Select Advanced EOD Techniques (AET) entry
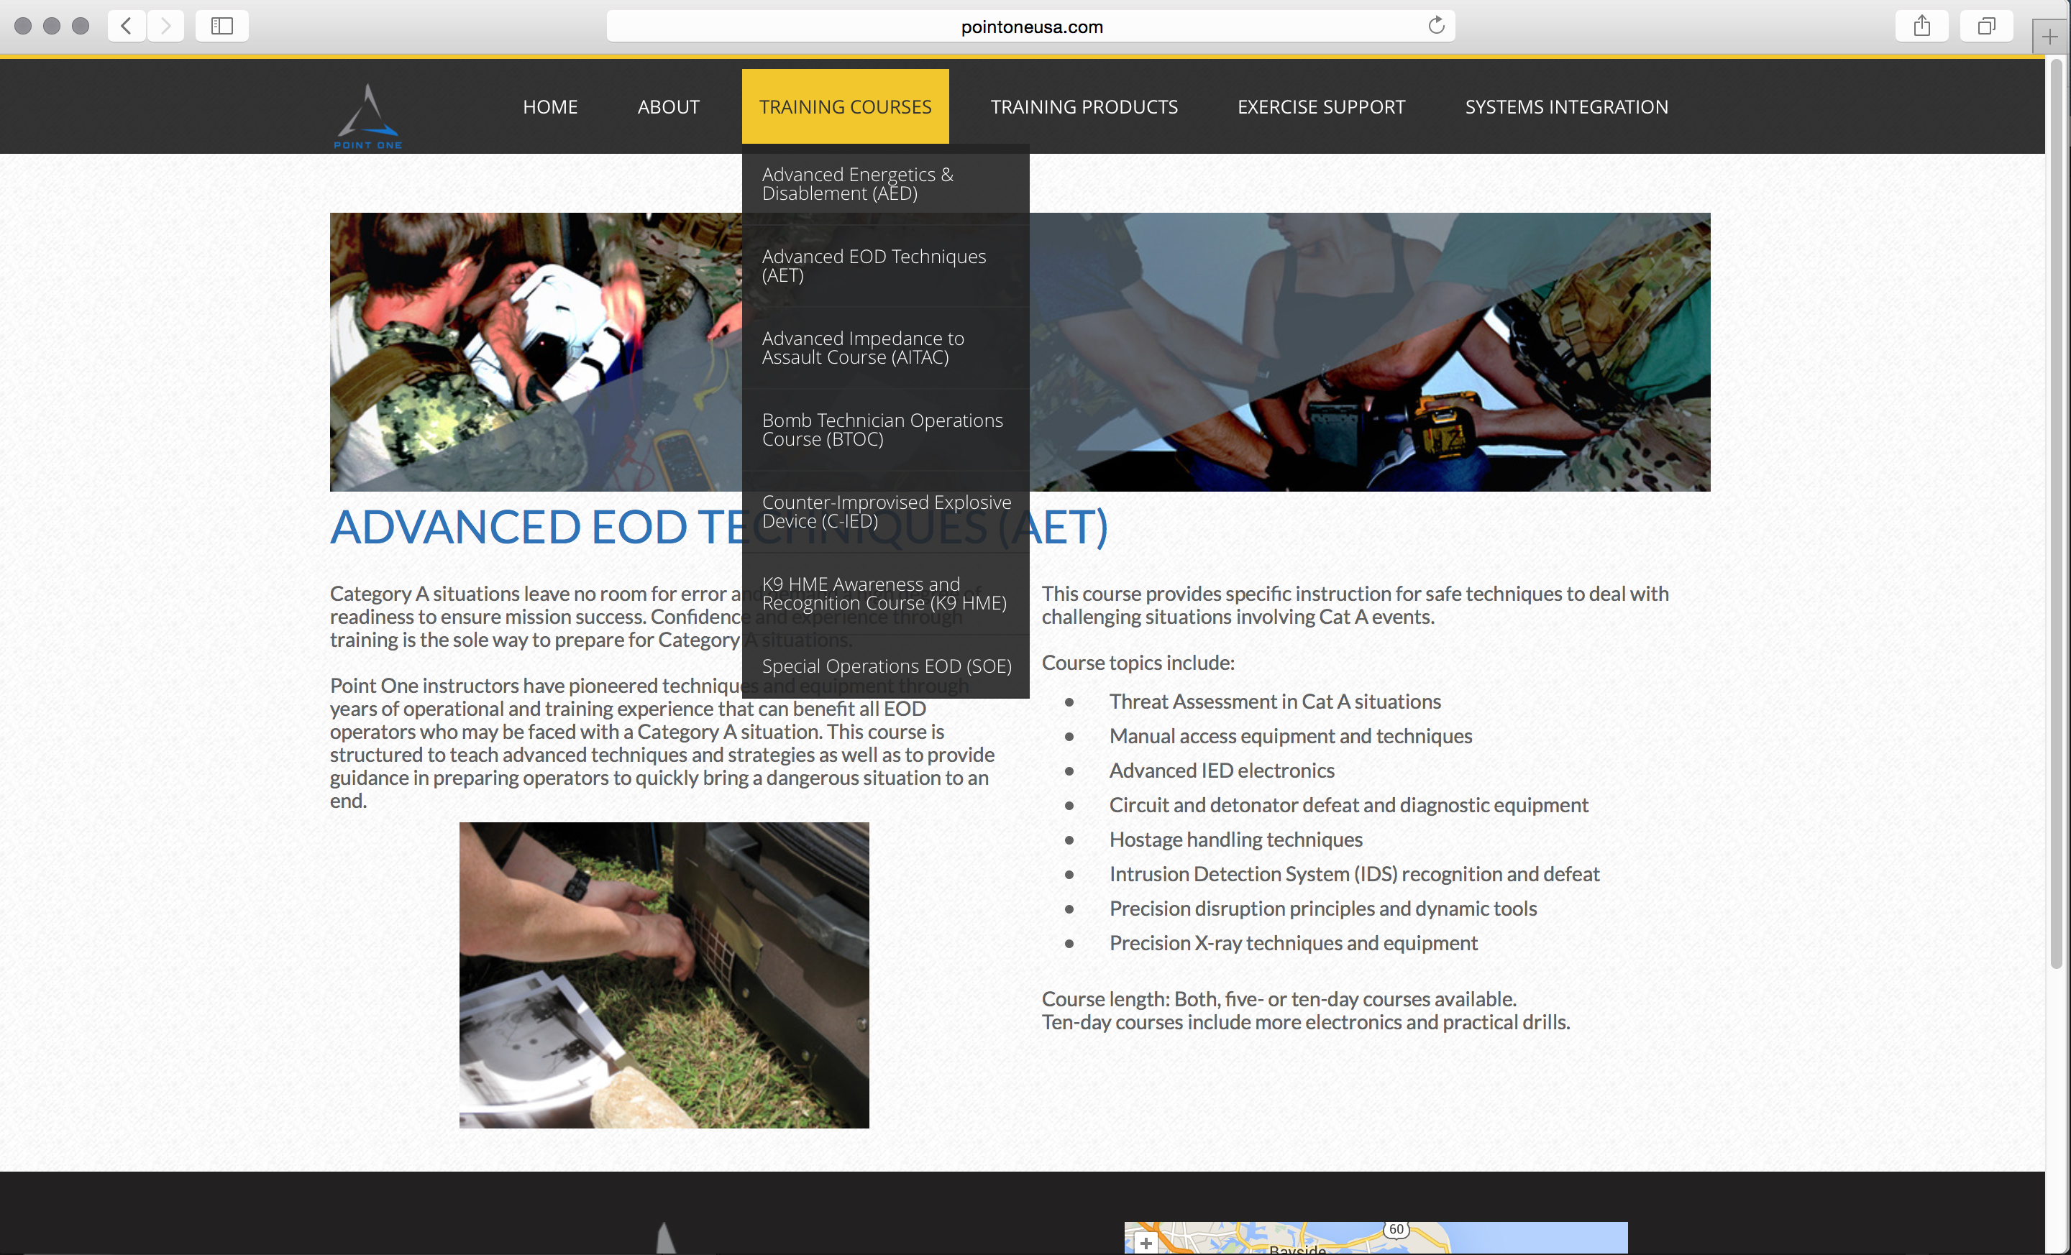Image resolution: width=2071 pixels, height=1255 pixels. 873,265
